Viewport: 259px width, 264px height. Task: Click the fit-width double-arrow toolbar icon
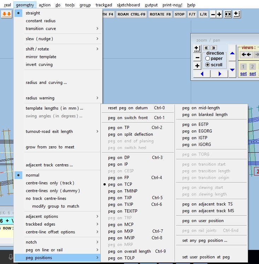tap(228, 14)
